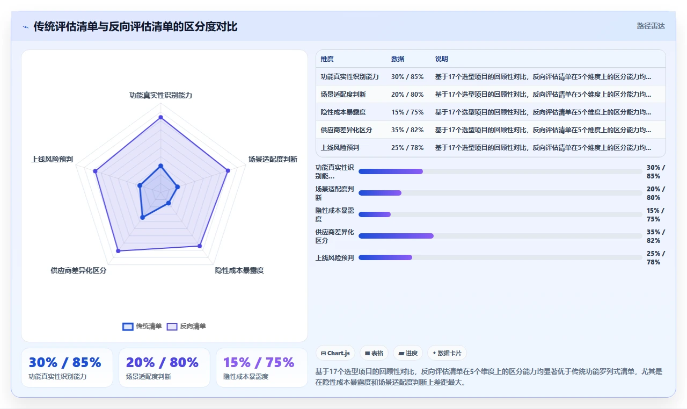Click the radar axis label 功能真实性识别能力
Viewport: 687px width, 409px height.
[x=160, y=95]
